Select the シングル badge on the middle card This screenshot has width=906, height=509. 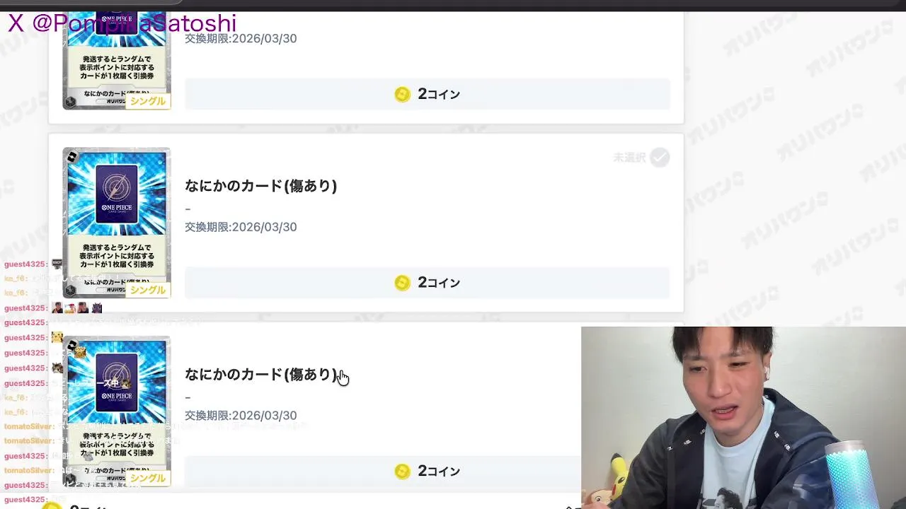148,290
